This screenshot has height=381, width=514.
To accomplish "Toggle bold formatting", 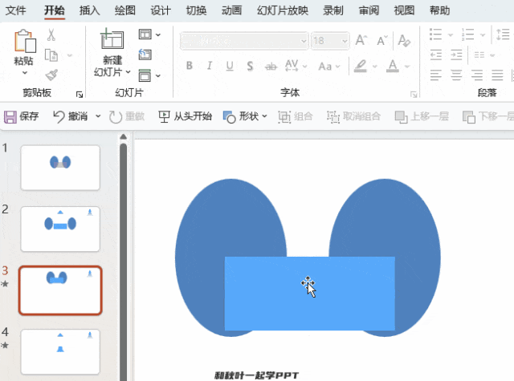I will point(190,66).
